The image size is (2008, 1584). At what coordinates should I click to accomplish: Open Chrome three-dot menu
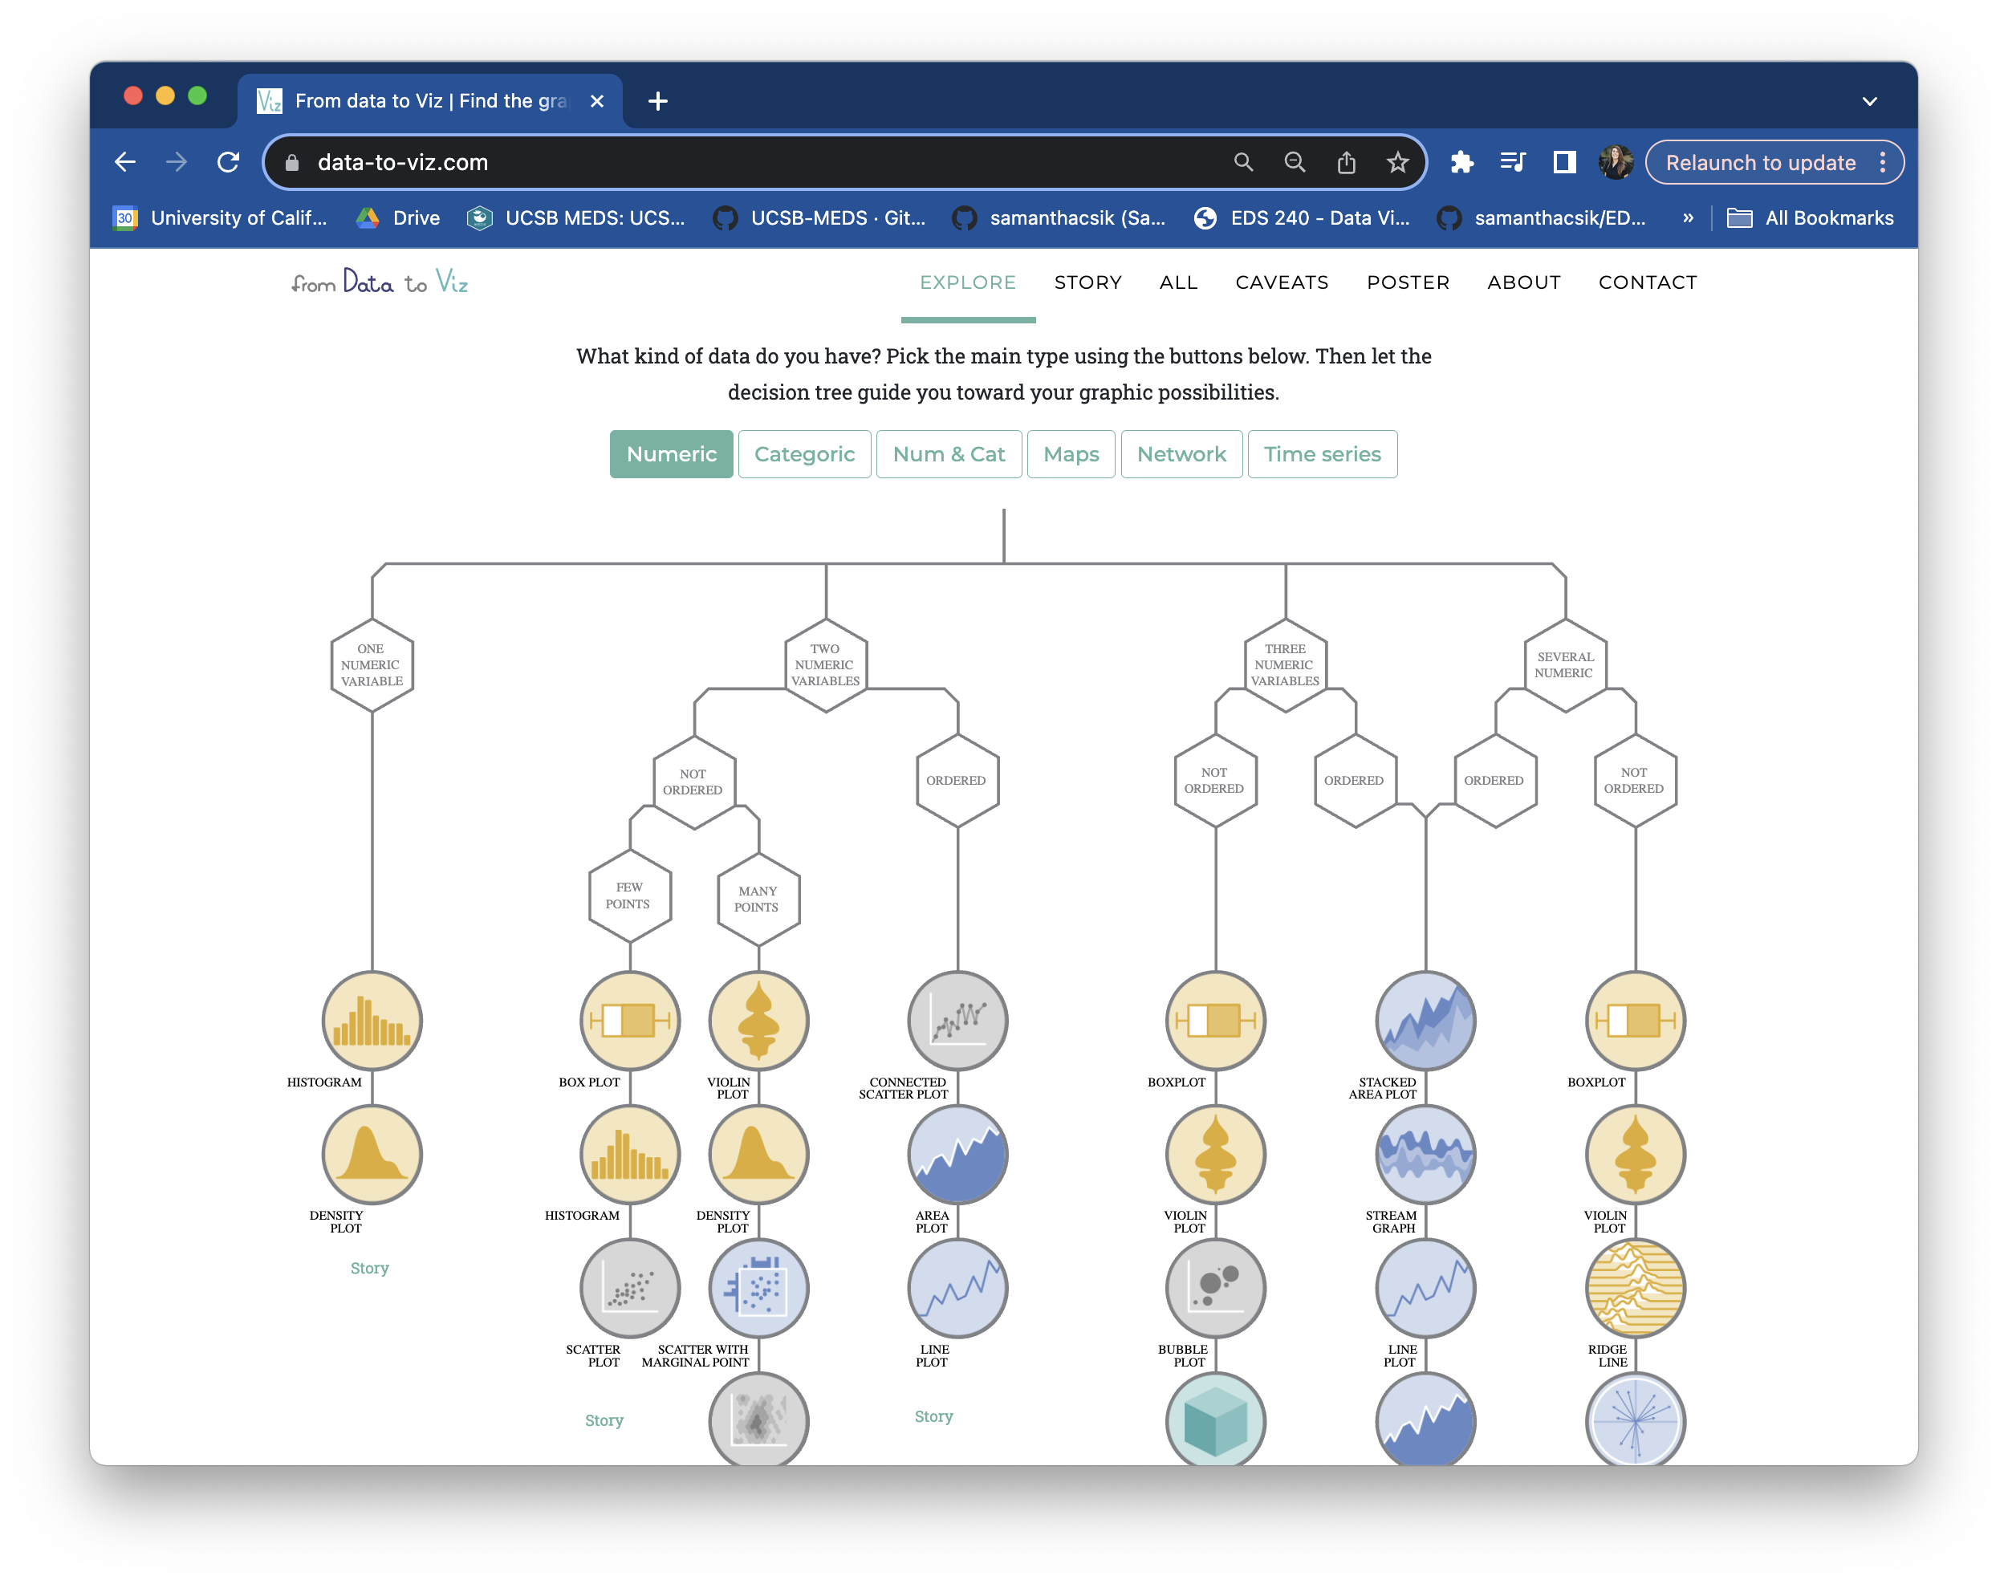[1883, 163]
